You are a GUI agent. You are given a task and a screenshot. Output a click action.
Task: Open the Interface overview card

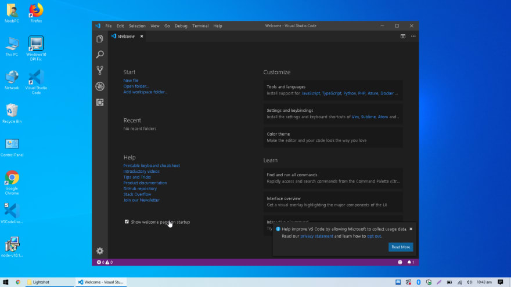tap(333, 202)
